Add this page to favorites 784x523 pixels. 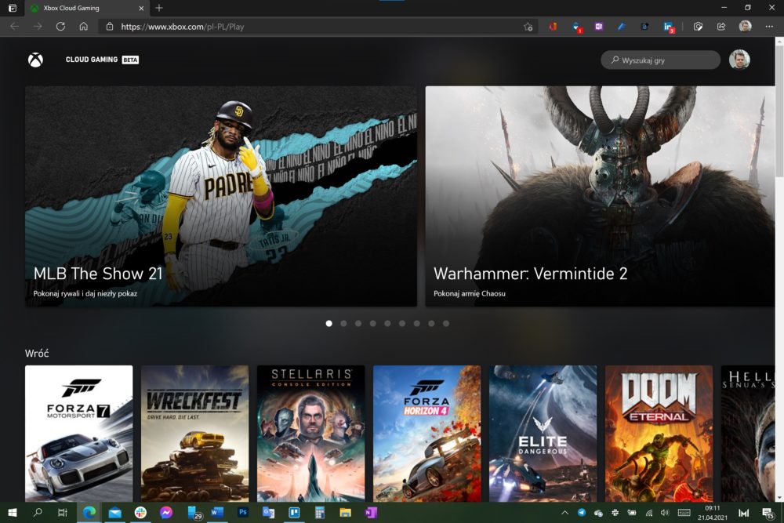tap(528, 27)
